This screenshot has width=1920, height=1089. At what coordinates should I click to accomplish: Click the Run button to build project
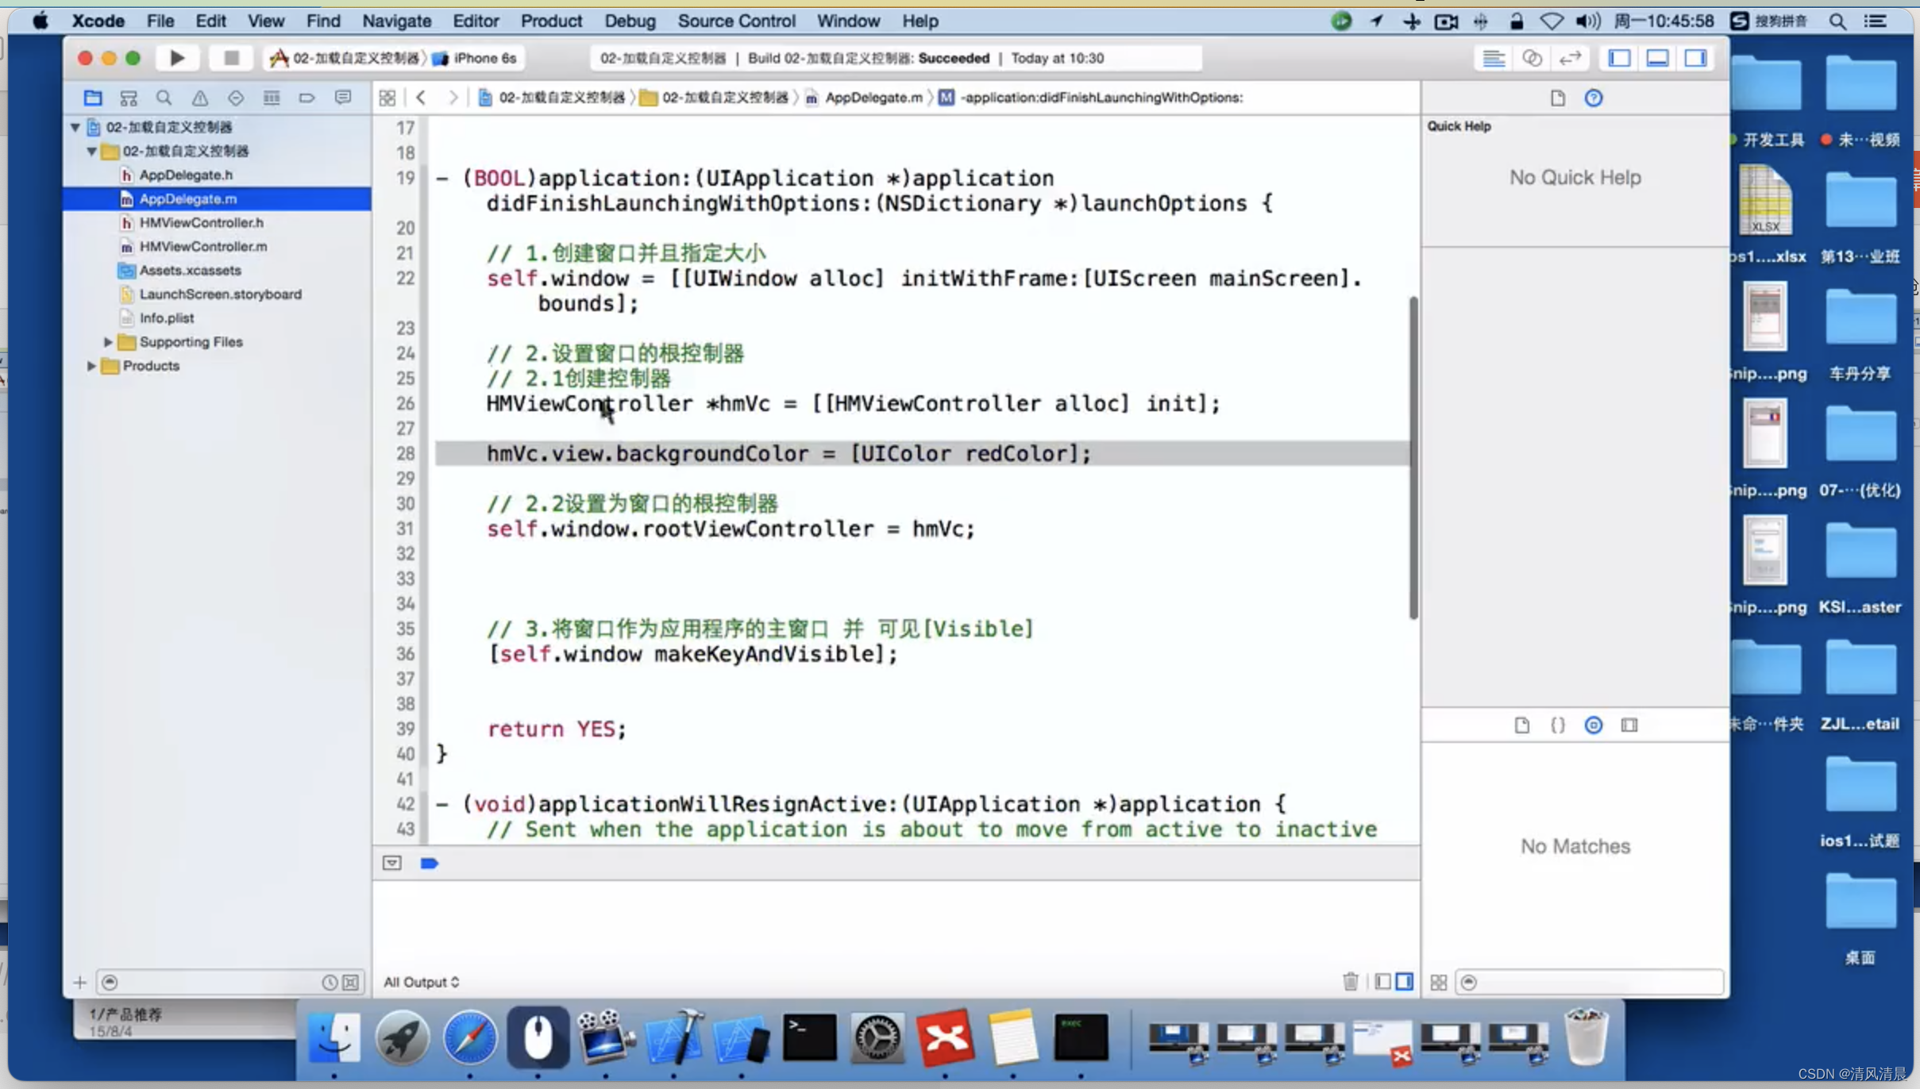pyautogui.click(x=178, y=58)
